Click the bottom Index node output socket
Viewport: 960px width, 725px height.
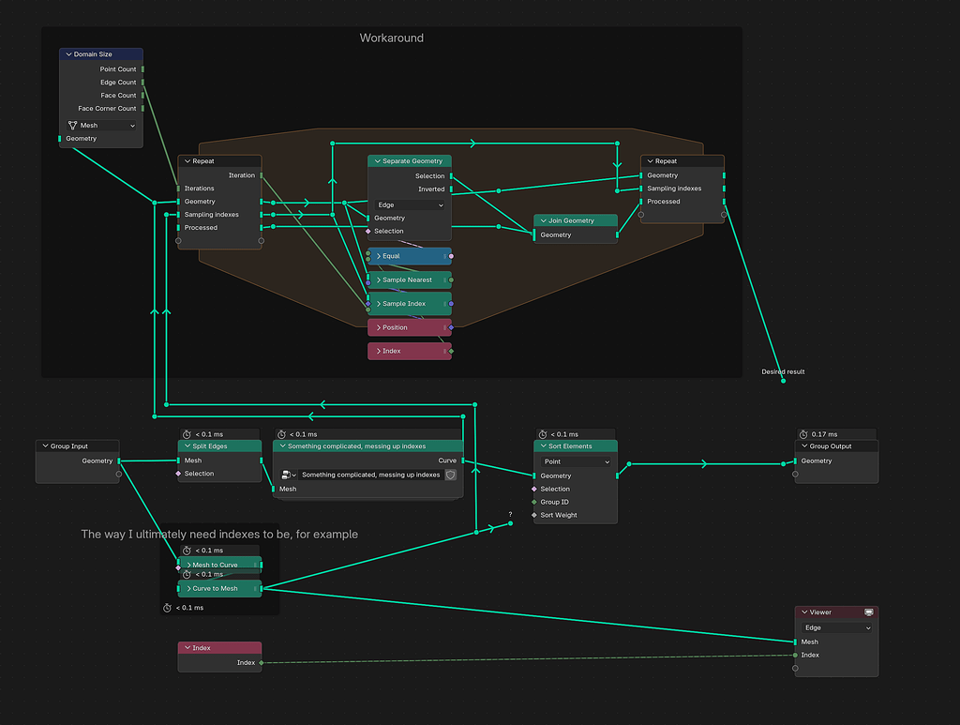[x=262, y=662]
